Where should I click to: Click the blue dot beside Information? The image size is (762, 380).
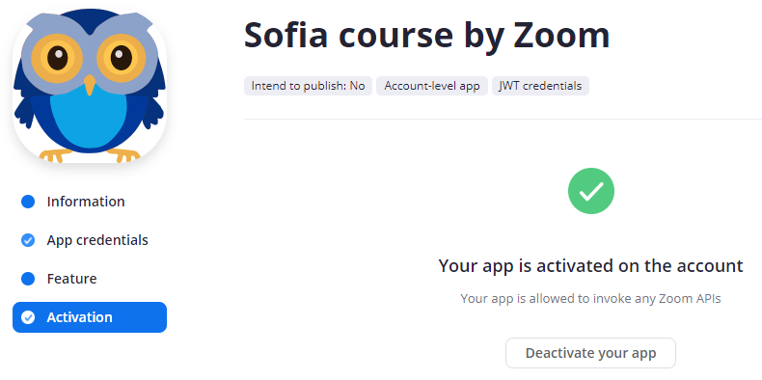[28, 202]
